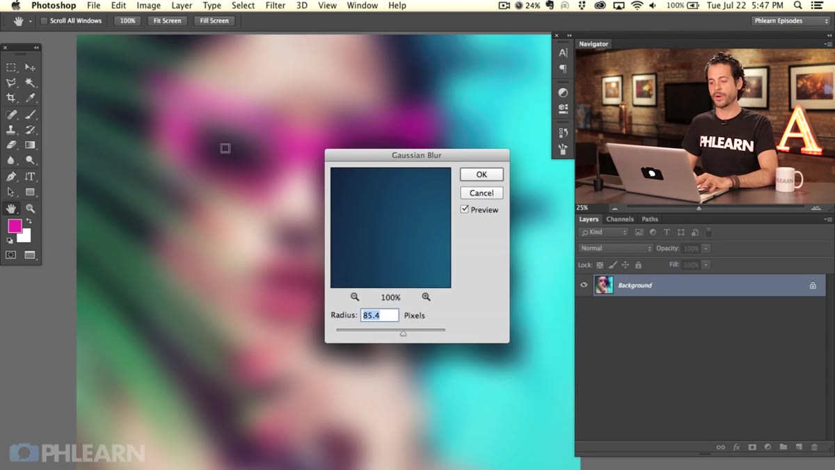
Task: Select the Healing Brush tool
Action: (11, 115)
